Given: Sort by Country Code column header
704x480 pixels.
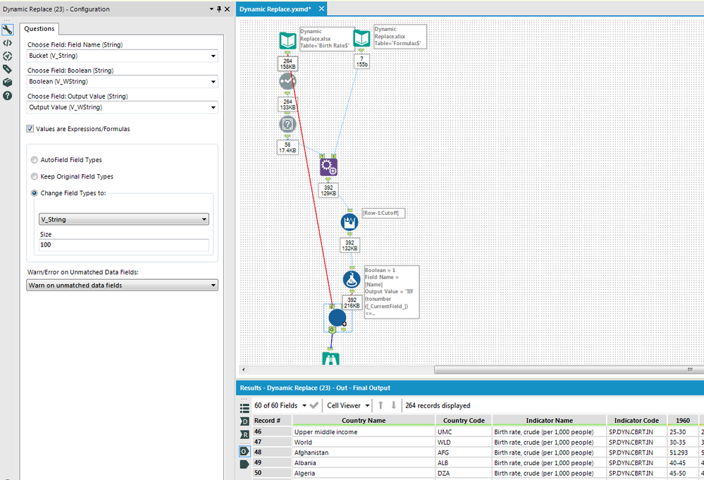Looking at the screenshot, I should [464, 421].
